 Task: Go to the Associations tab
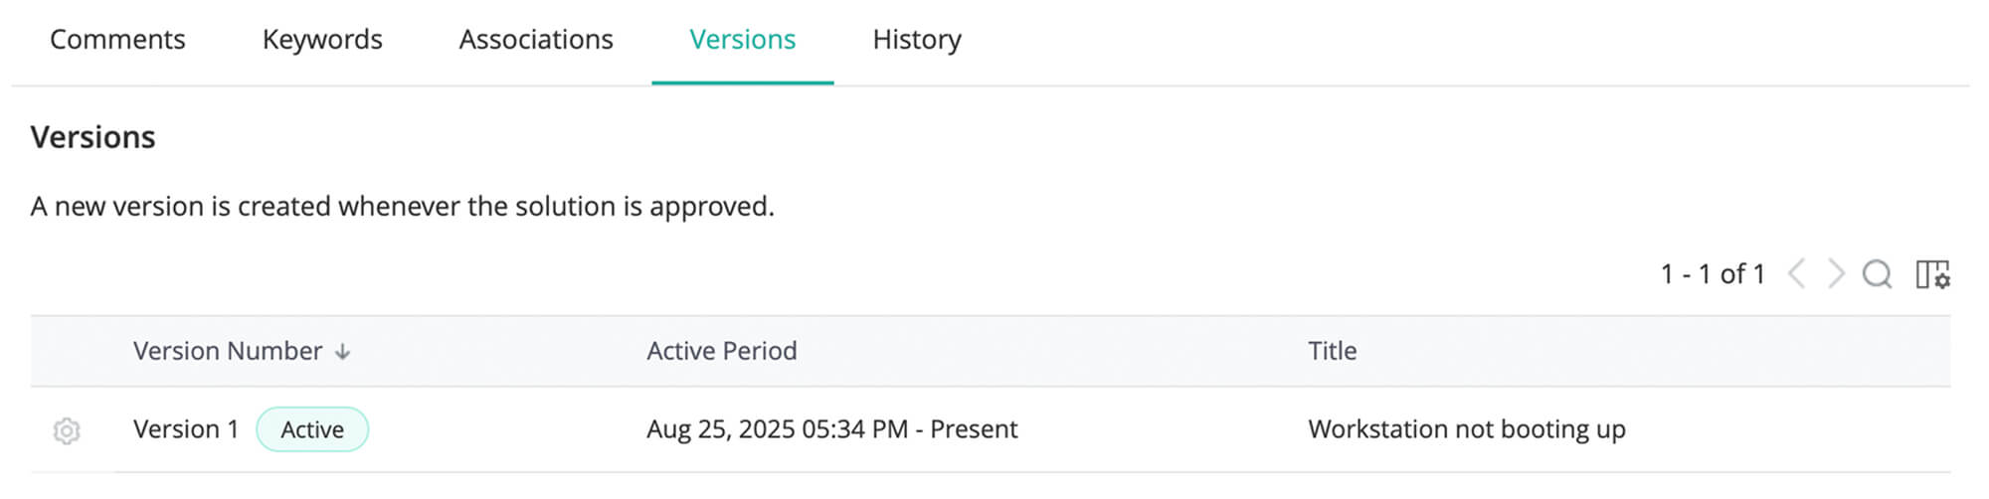(536, 40)
